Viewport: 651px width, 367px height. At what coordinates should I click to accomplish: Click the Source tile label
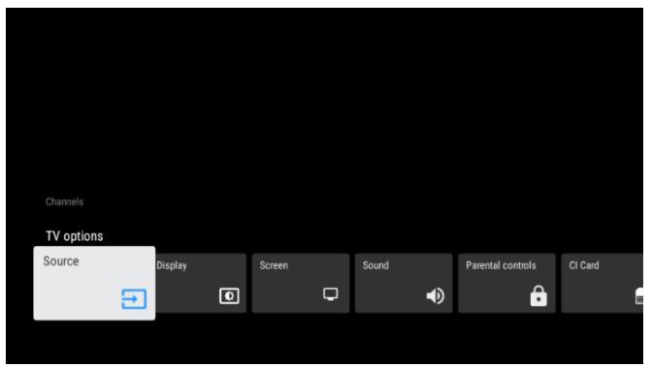click(x=61, y=260)
